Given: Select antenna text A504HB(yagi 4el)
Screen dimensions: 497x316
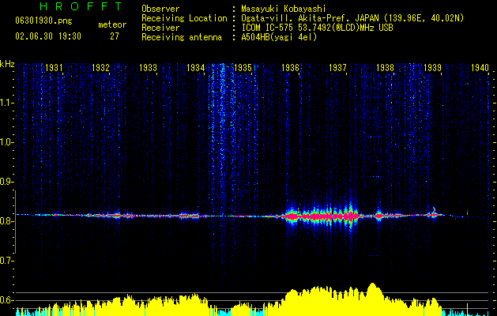Looking at the screenshot, I should [279, 37].
